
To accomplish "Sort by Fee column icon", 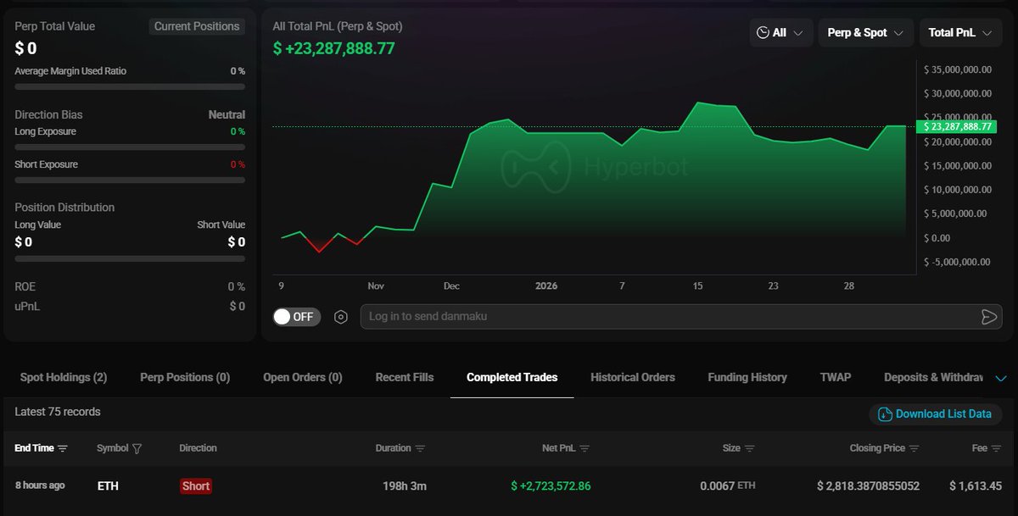I will pyautogui.click(x=996, y=448).
